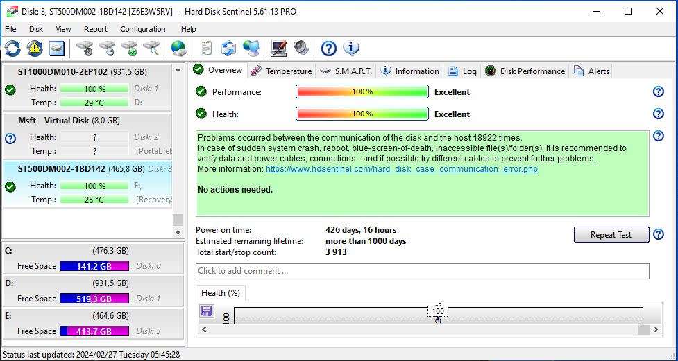Open the View menu

[x=63, y=29]
